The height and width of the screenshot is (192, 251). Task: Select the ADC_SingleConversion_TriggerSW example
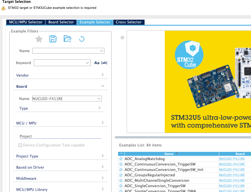click(155, 186)
